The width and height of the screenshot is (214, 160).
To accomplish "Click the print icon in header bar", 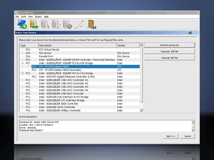I will click(190, 33).
